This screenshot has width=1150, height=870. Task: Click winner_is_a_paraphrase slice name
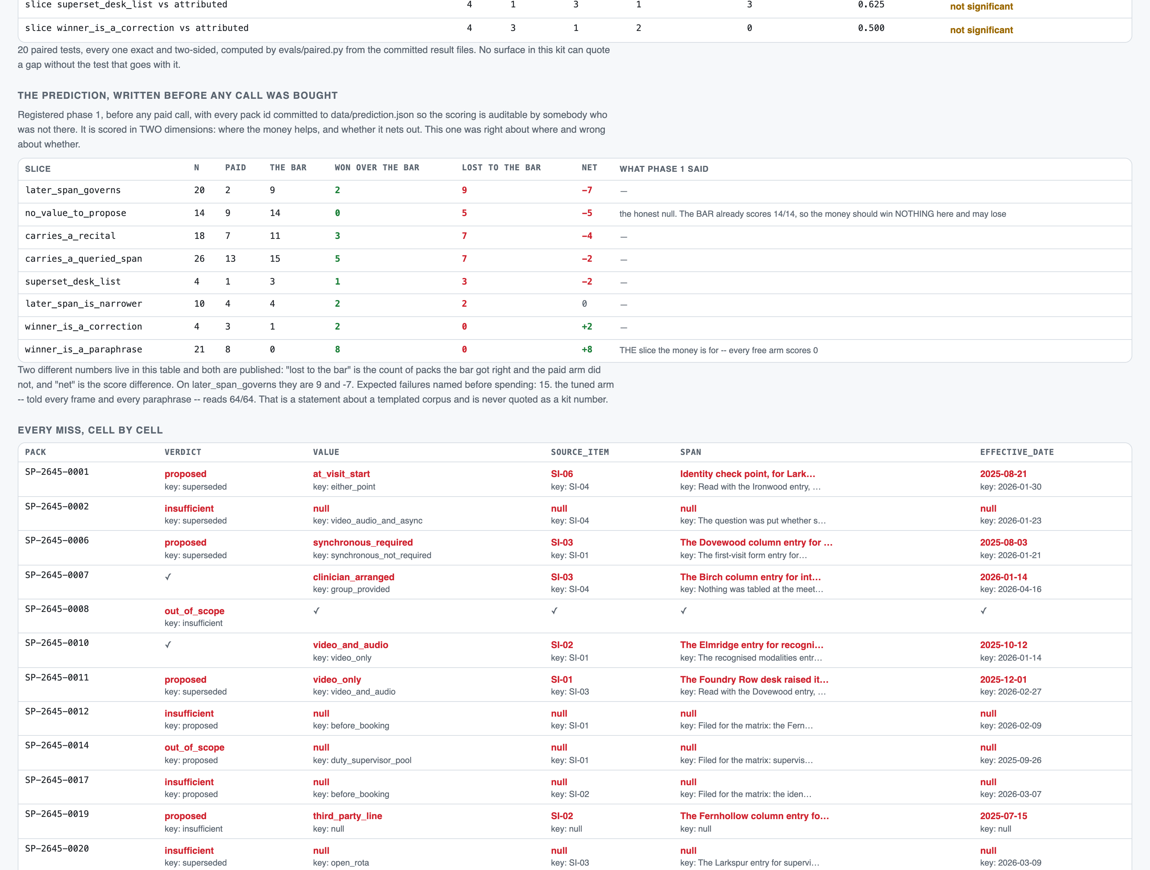coord(84,349)
